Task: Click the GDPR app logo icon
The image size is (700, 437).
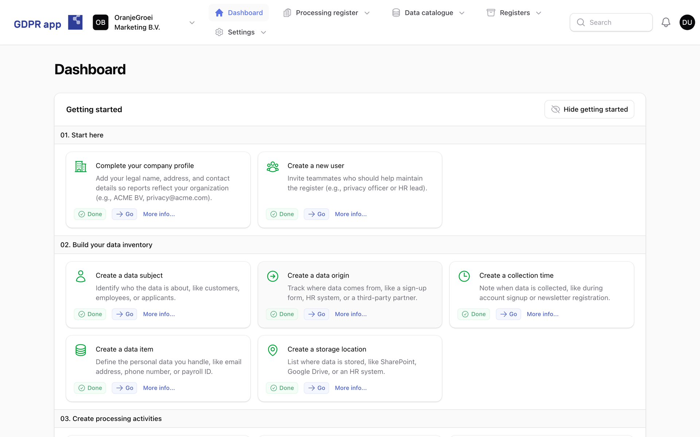Action: point(75,22)
